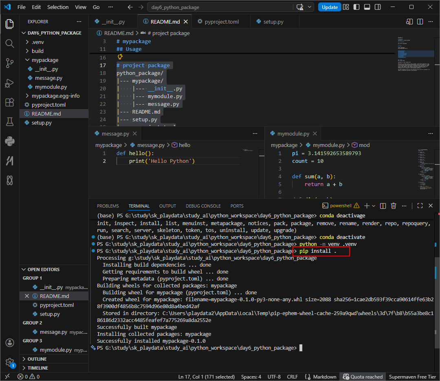Image resolution: width=440 pixels, height=381 pixels.
Task: Collapse the Open Editors section
Action: pyautogui.click(x=54, y=269)
